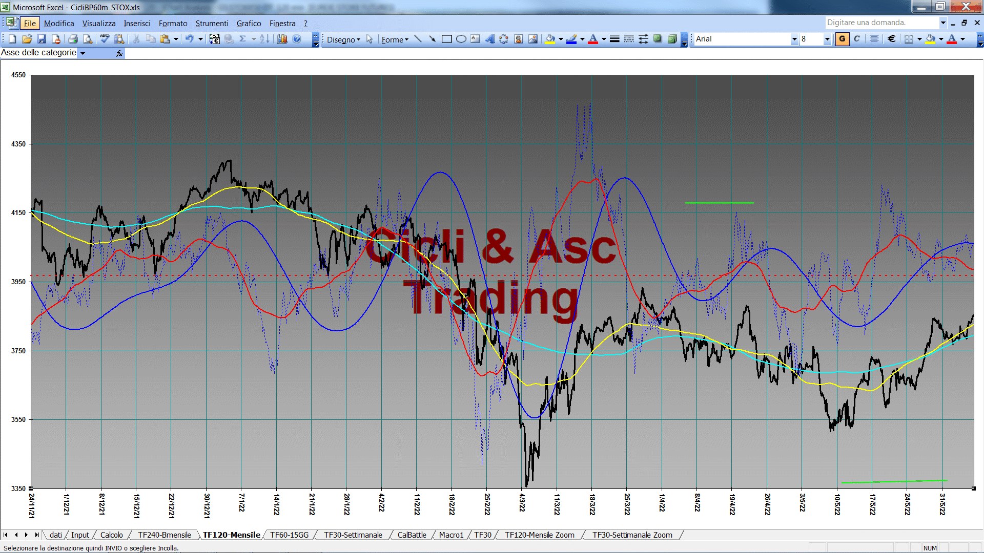Switch to the TF240-Bmensile sheet tab
The image size is (984, 553).
point(164,535)
